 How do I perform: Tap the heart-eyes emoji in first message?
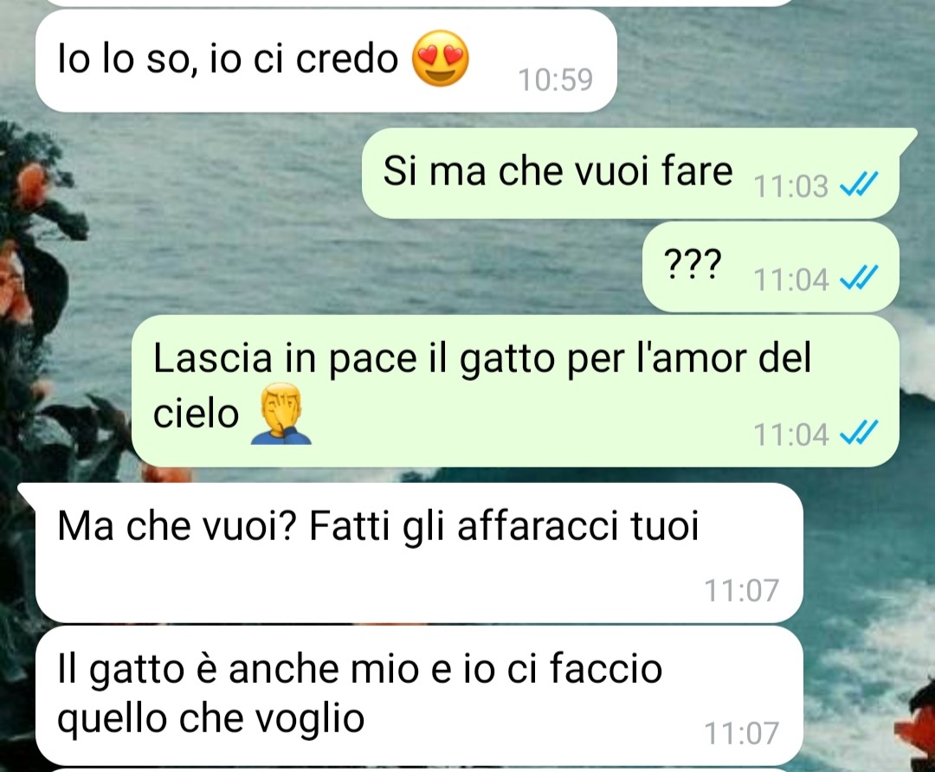tap(441, 59)
